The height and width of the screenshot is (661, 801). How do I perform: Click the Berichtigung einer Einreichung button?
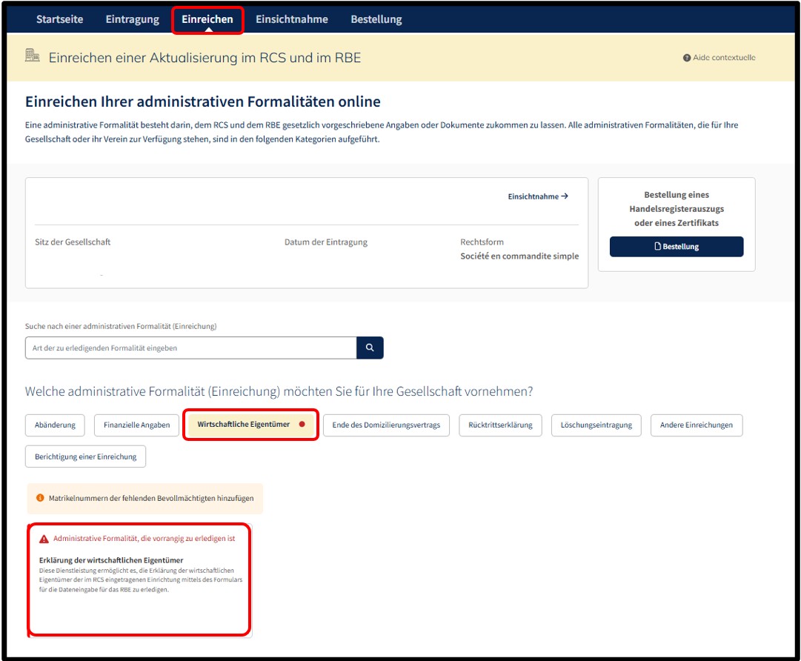pos(86,456)
